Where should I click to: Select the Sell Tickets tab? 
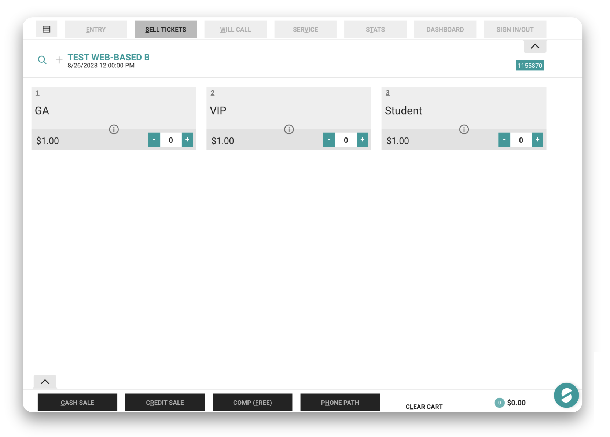(166, 29)
